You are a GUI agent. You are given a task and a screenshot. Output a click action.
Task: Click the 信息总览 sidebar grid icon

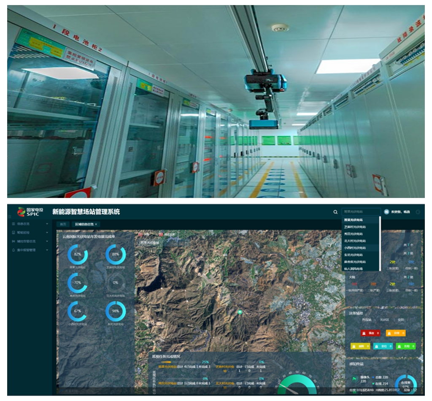13,224
